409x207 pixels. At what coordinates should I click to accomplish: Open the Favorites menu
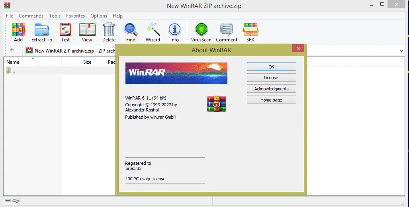(75, 16)
